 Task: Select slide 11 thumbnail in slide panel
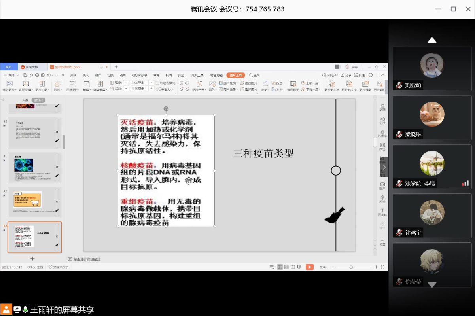[x=35, y=168]
